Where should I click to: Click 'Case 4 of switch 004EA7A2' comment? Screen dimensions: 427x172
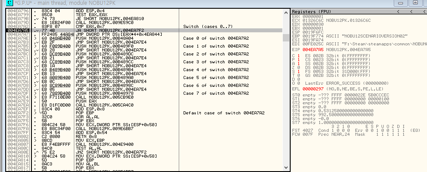click(x=216, y=70)
